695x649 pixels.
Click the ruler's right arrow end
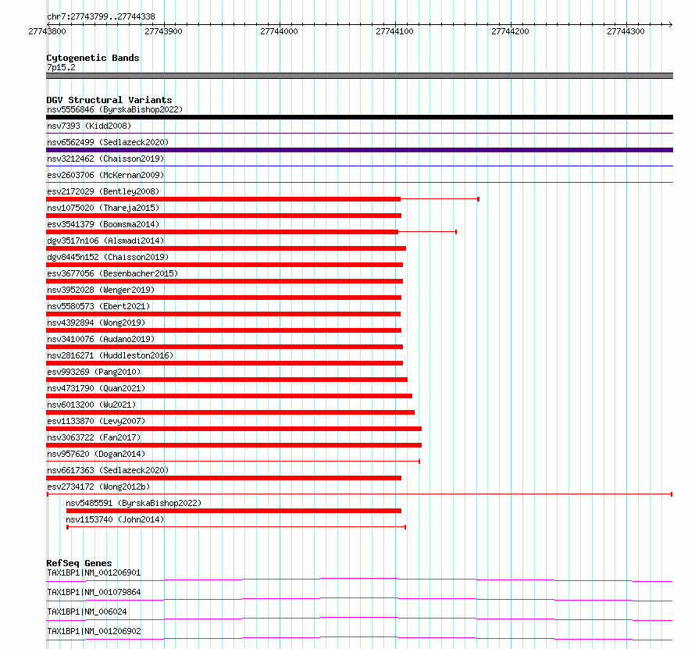click(671, 24)
